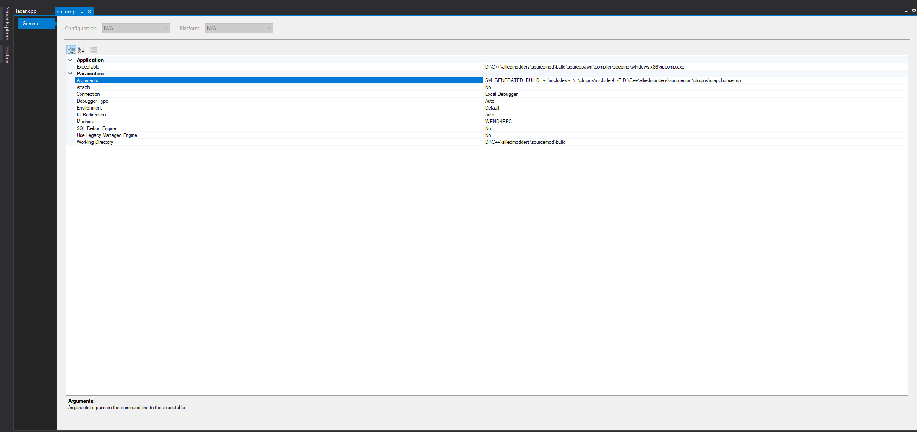The image size is (917, 432).
Task: Click the Categorized view icon
Action: pos(71,50)
